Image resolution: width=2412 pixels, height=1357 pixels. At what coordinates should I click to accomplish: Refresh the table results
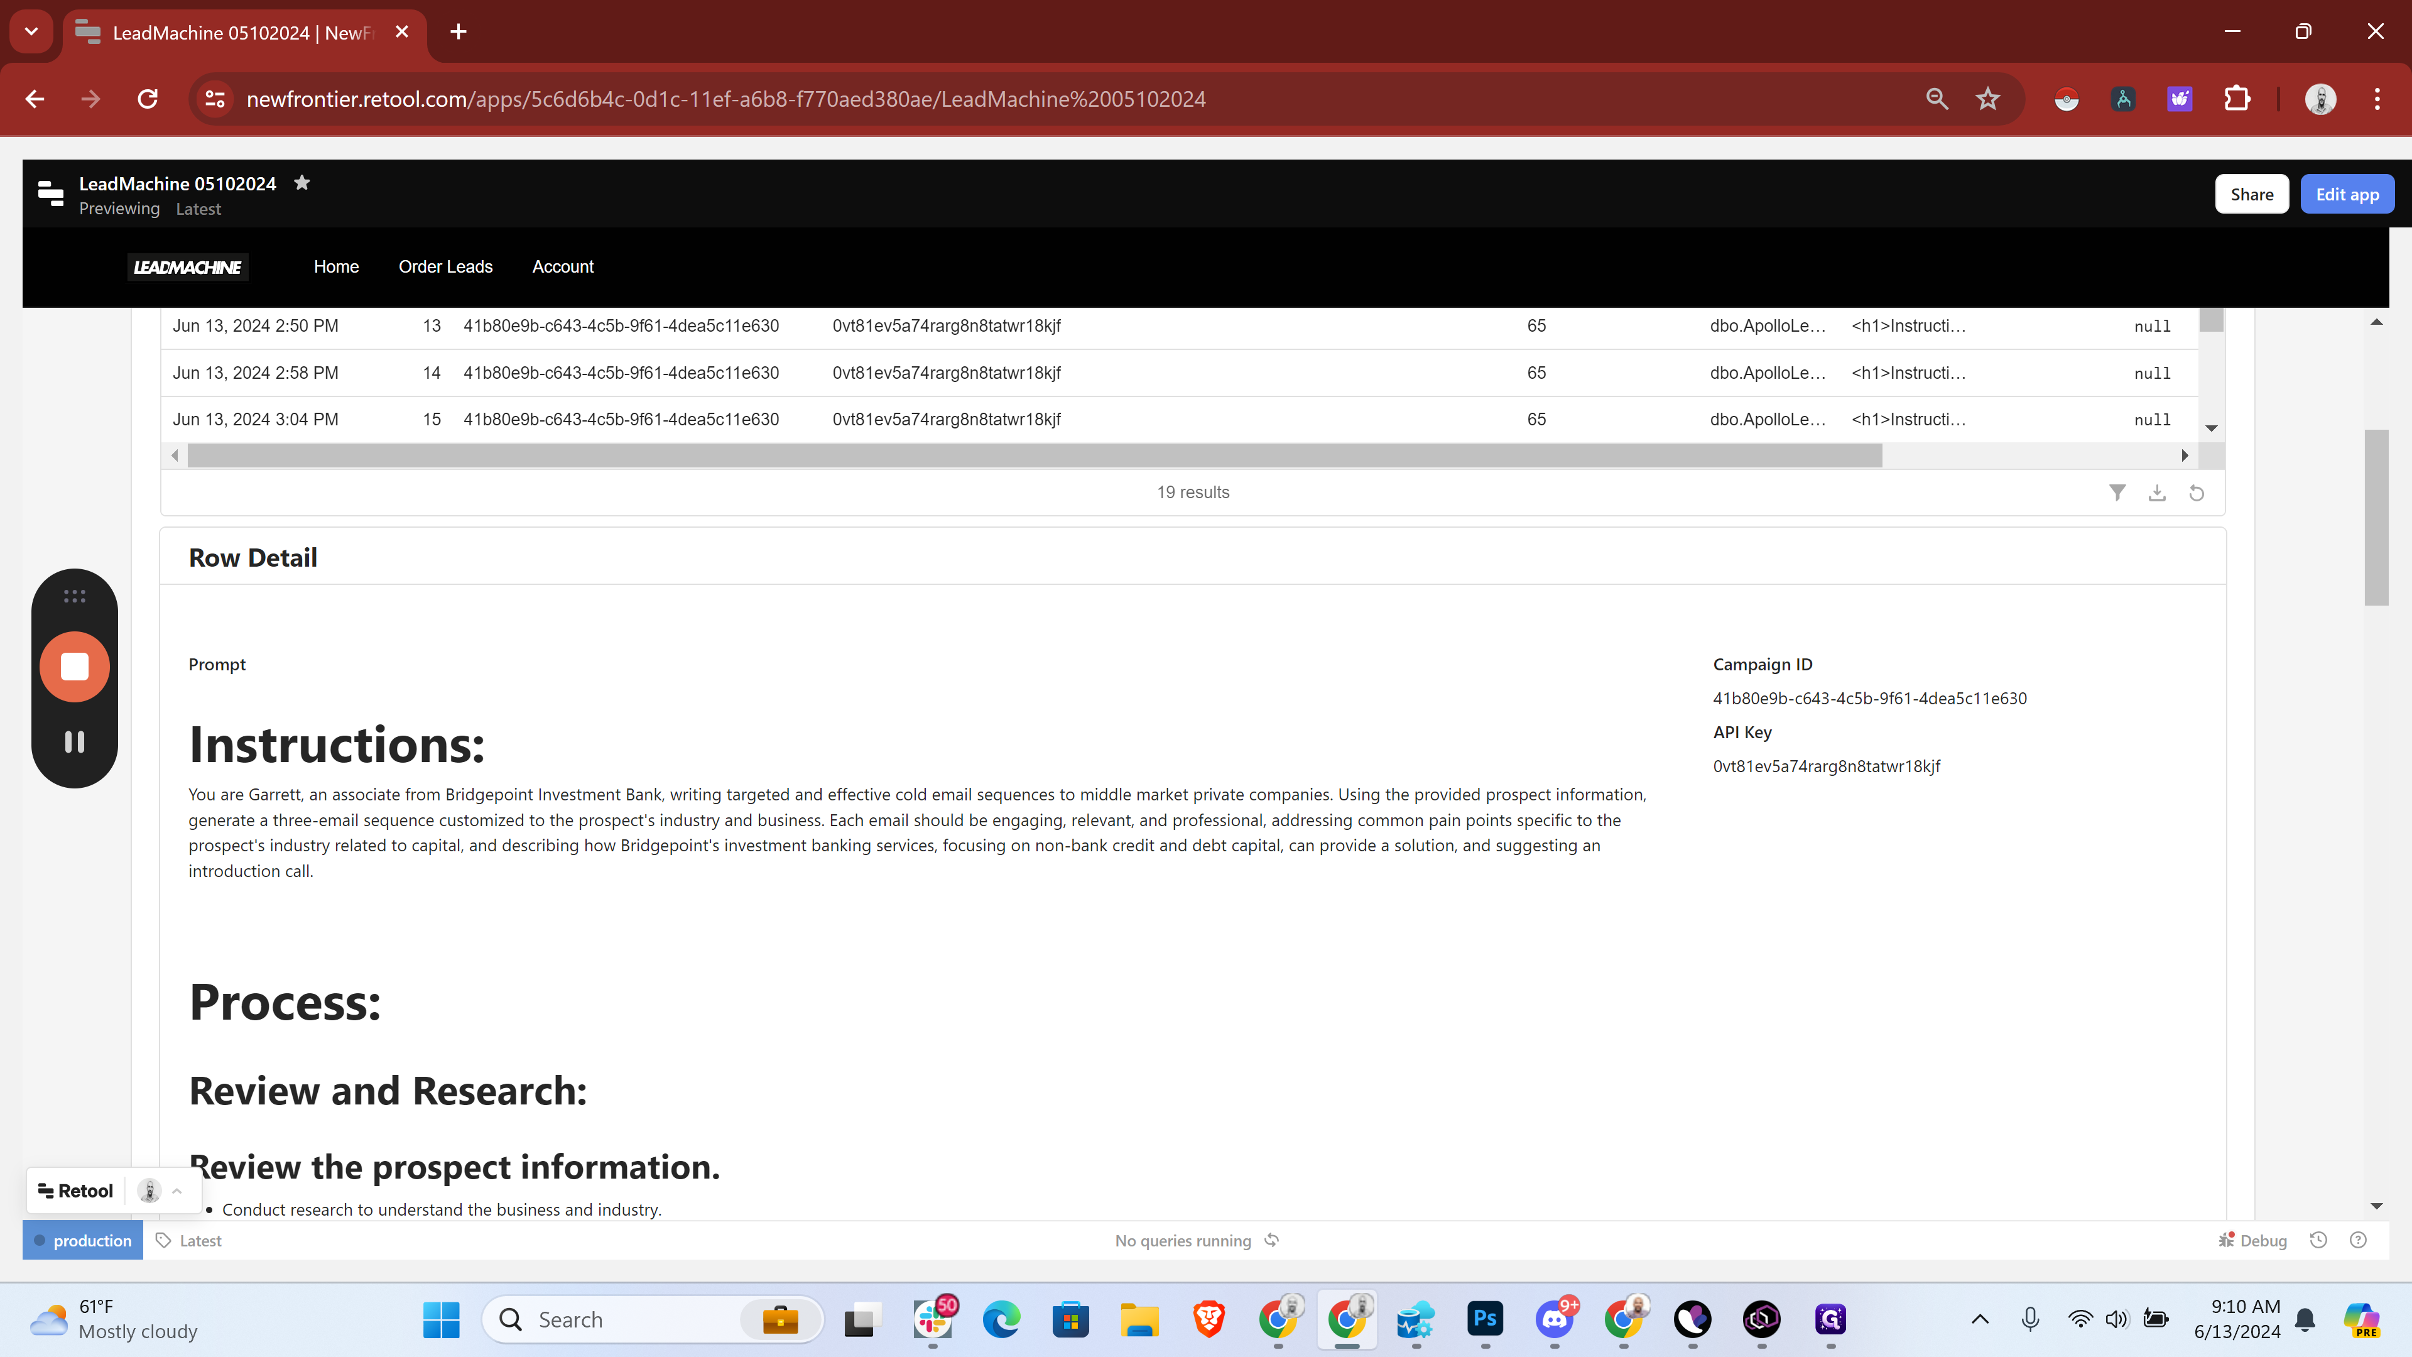coord(2197,493)
